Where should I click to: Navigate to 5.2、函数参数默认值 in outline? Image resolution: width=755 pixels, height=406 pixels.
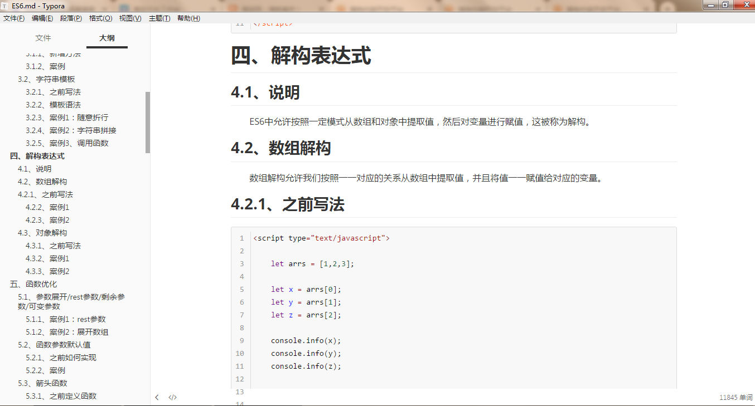[x=54, y=345]
